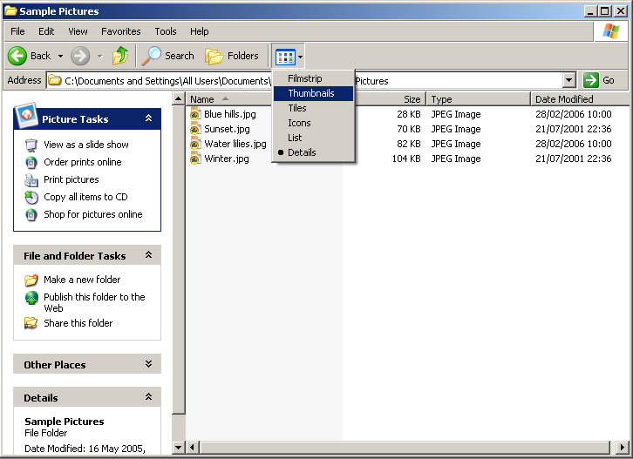Open the Favorites menu

click(120, 31)
